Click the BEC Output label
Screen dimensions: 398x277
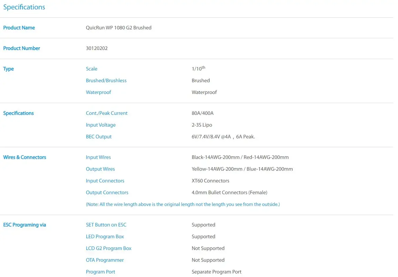99,137
